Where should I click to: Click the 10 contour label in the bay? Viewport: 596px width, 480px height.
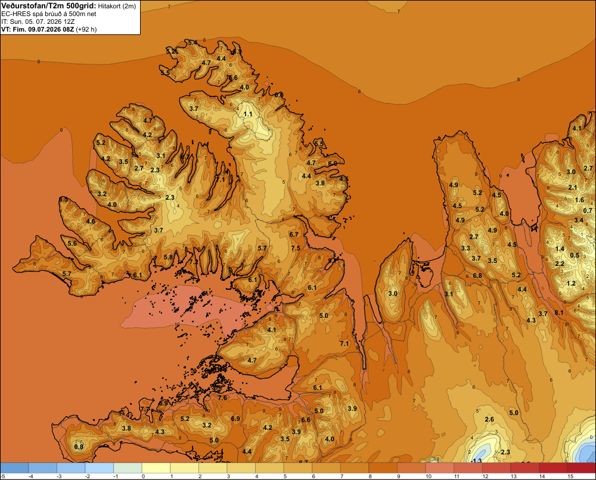click(x=177, y=324)
